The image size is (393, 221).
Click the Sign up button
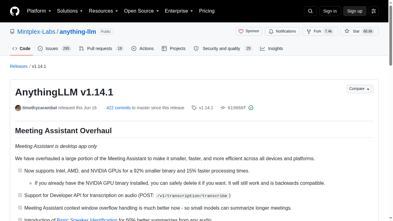355,11
